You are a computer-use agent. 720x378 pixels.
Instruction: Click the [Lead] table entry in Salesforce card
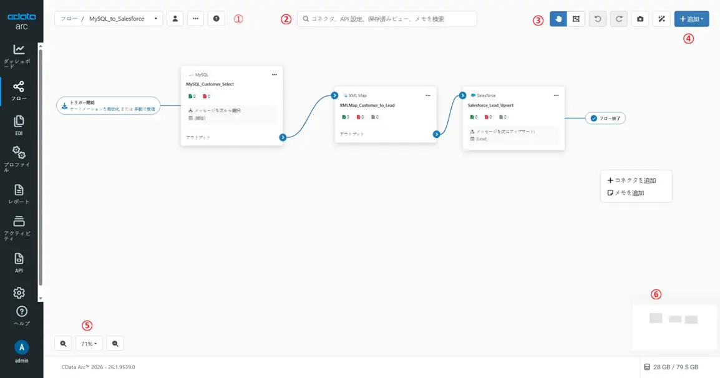click(479, 138)
